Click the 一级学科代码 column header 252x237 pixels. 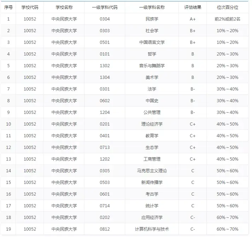[105, 7]
